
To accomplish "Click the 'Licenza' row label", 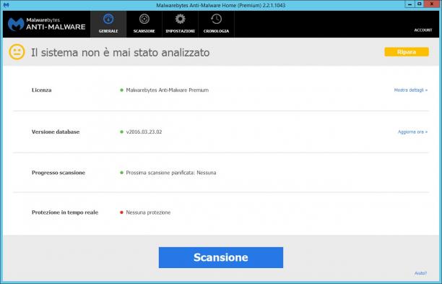I will point(41,90).
